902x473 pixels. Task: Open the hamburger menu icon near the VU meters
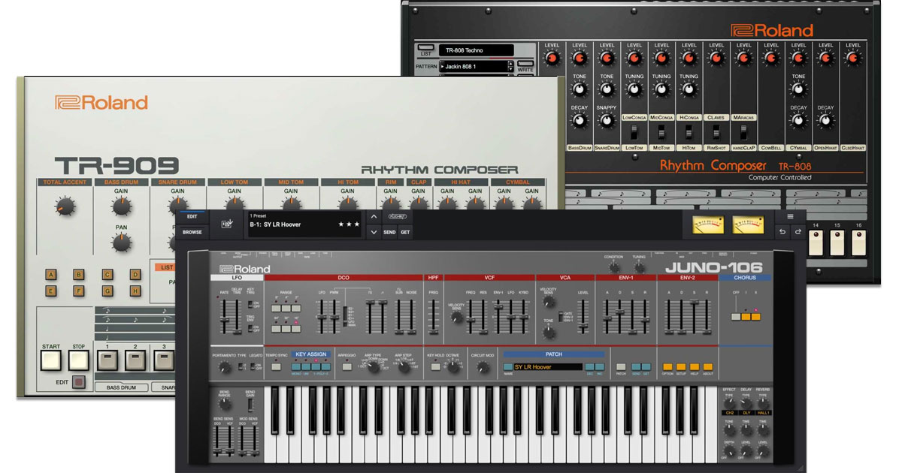[x=790, y=216]
